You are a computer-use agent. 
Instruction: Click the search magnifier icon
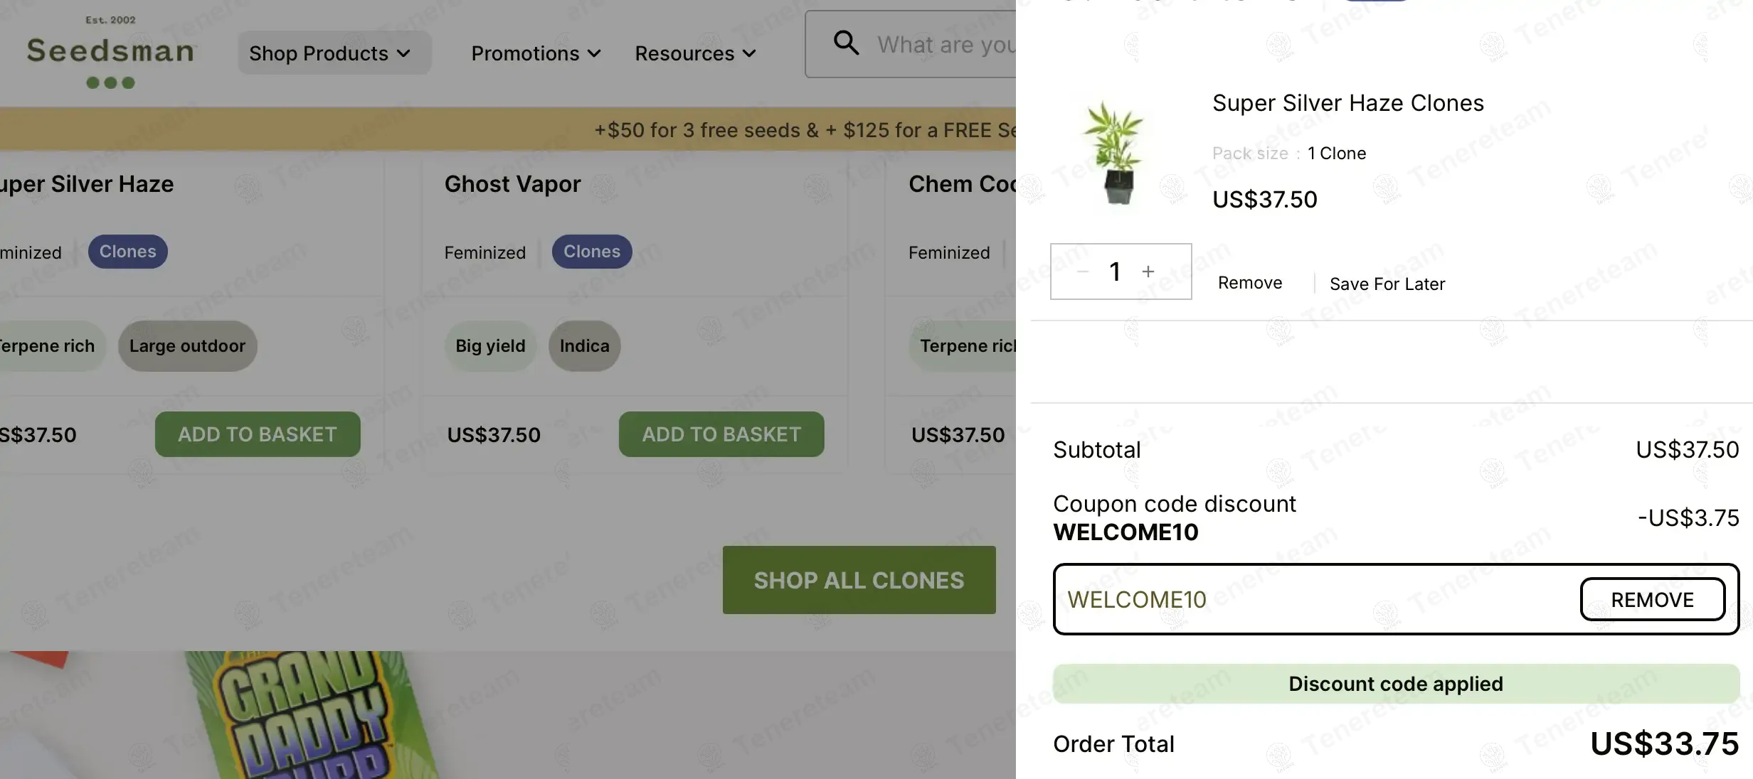[845, 43]
